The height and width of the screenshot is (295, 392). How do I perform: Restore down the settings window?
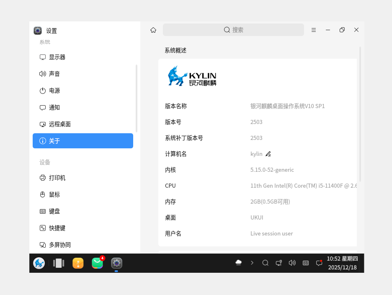click(x=342, y=30)
